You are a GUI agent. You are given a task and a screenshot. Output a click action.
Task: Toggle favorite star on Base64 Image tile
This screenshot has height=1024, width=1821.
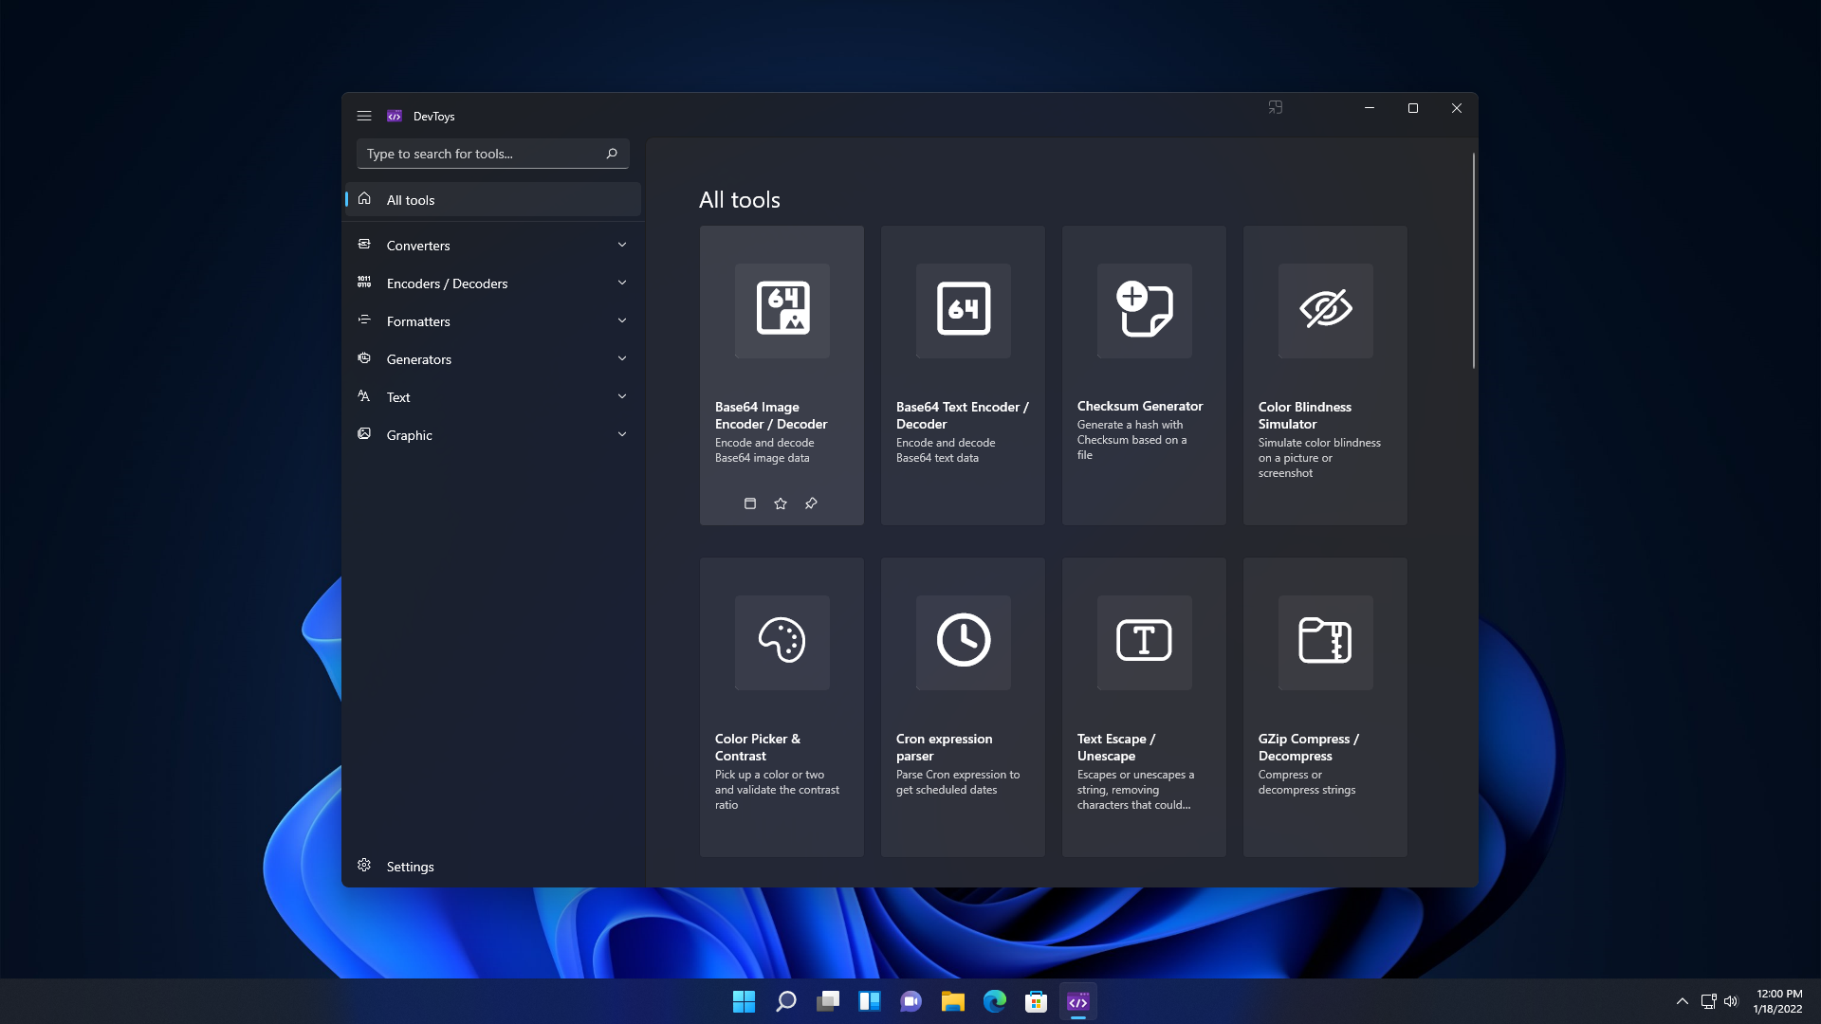click(x=781, y=503)
